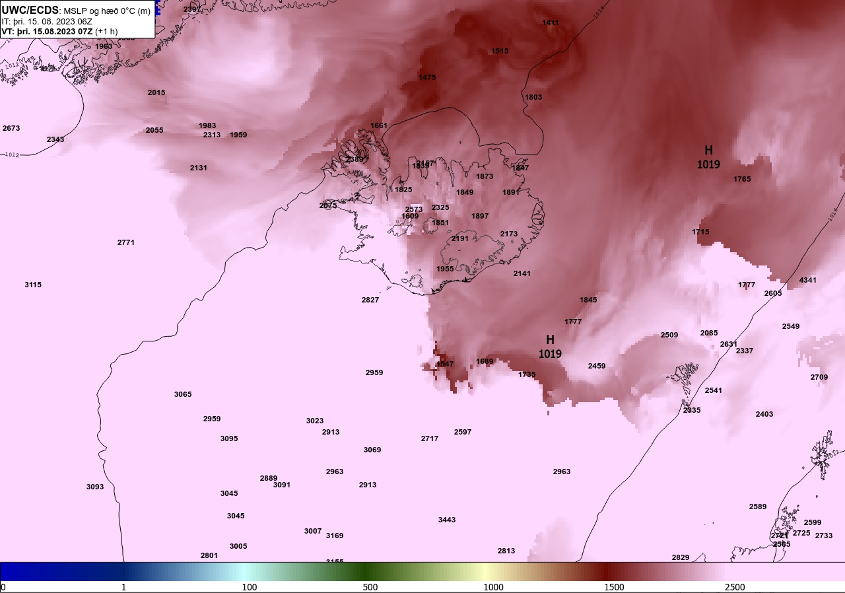Screen dimensions: 845x593
Task: Click the height value 2813
Action: coord(506,551)
